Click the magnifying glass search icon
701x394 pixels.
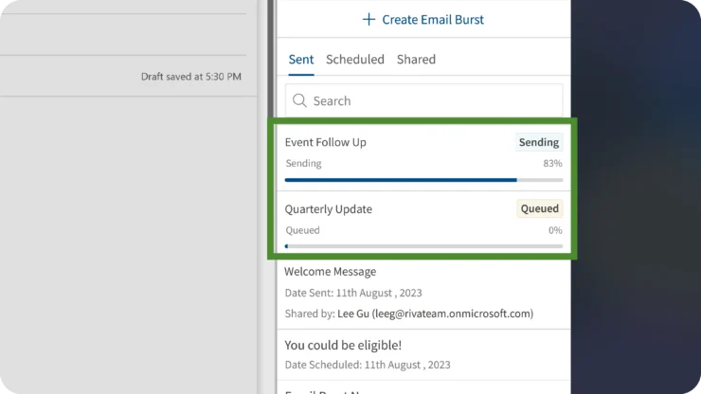point(299,100)
